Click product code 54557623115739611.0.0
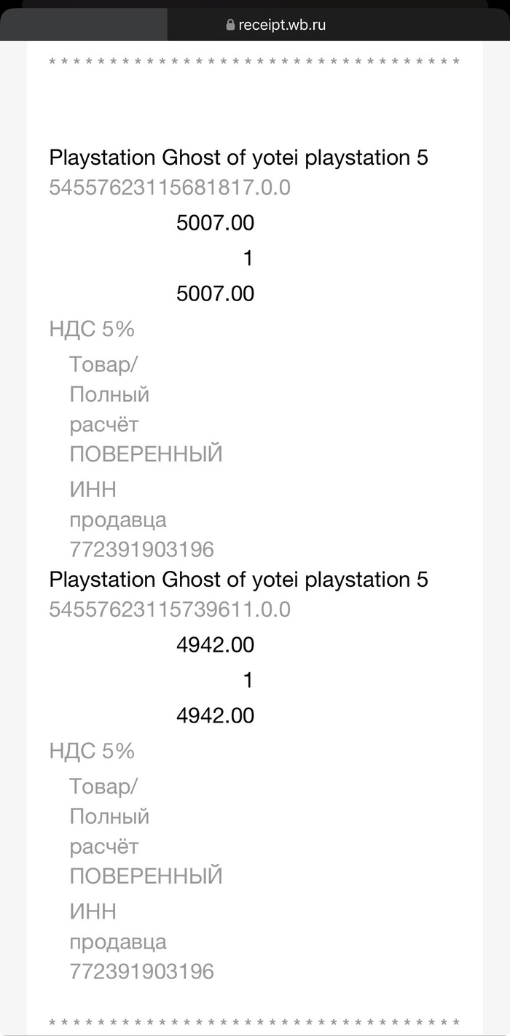 tap(170, 609)
